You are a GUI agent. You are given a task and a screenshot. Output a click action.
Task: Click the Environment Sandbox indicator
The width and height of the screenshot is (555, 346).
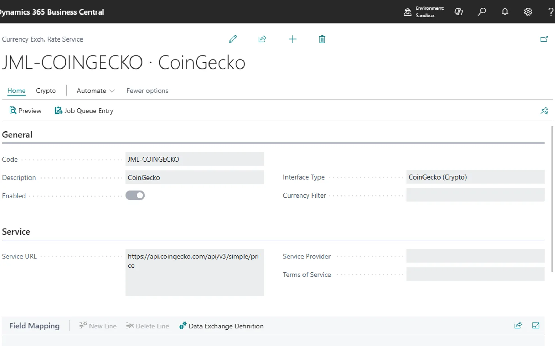point(424,12)
